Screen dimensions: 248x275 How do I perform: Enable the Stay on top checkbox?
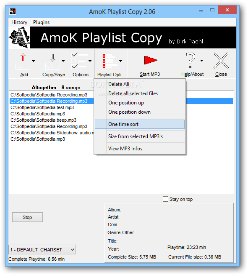pyautogui.click(x=165, y=199)
